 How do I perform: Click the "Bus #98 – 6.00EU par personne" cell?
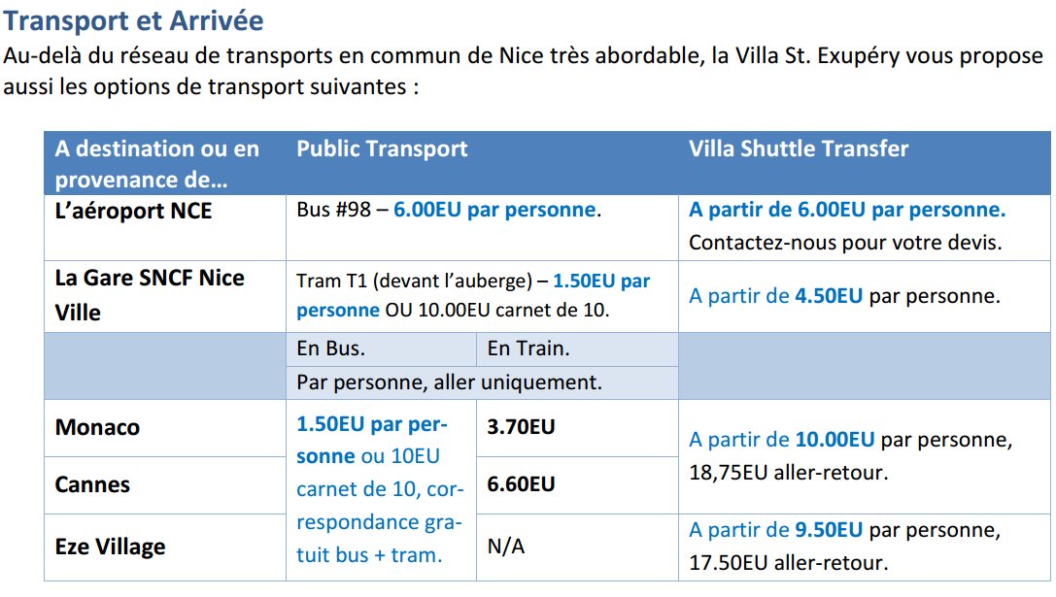pos(449,211)
